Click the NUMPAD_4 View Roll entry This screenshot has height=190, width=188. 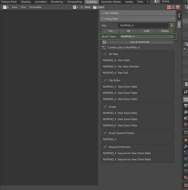[x=115, y=73]
